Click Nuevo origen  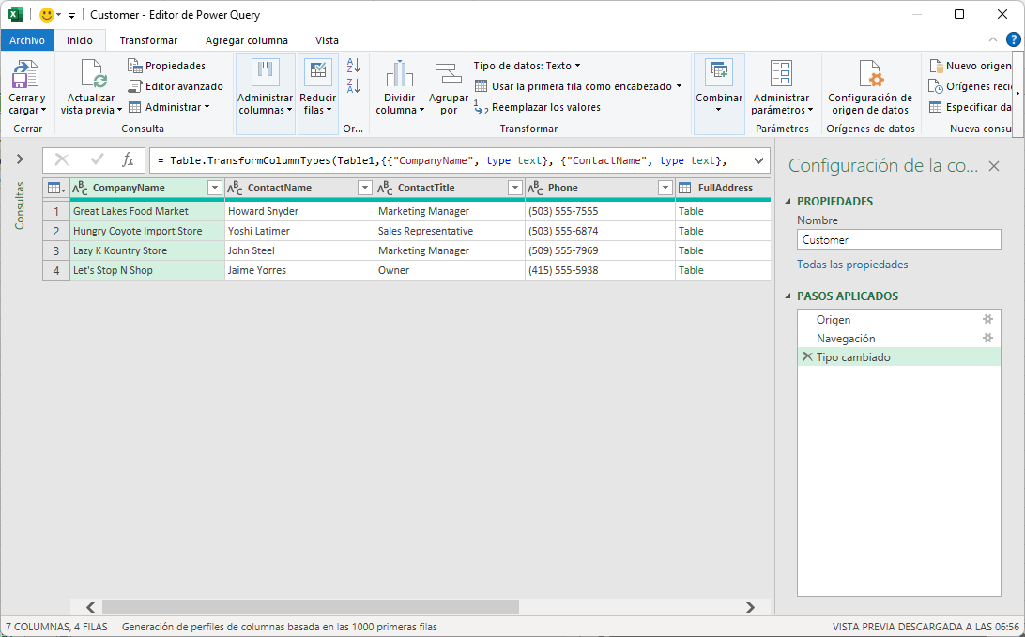(971, 66)
